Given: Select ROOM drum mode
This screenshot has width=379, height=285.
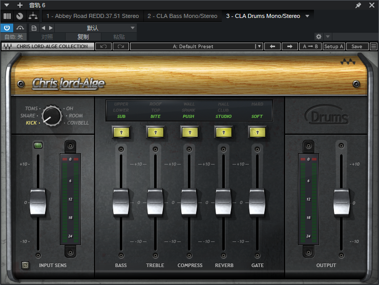Looking at the screenshot, I should coord(76,116).
